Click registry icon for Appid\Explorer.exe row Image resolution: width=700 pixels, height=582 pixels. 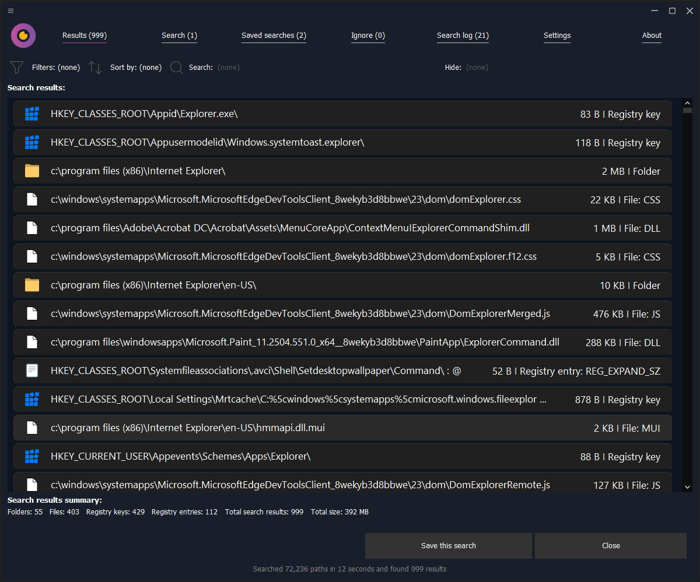coord(32,114)
